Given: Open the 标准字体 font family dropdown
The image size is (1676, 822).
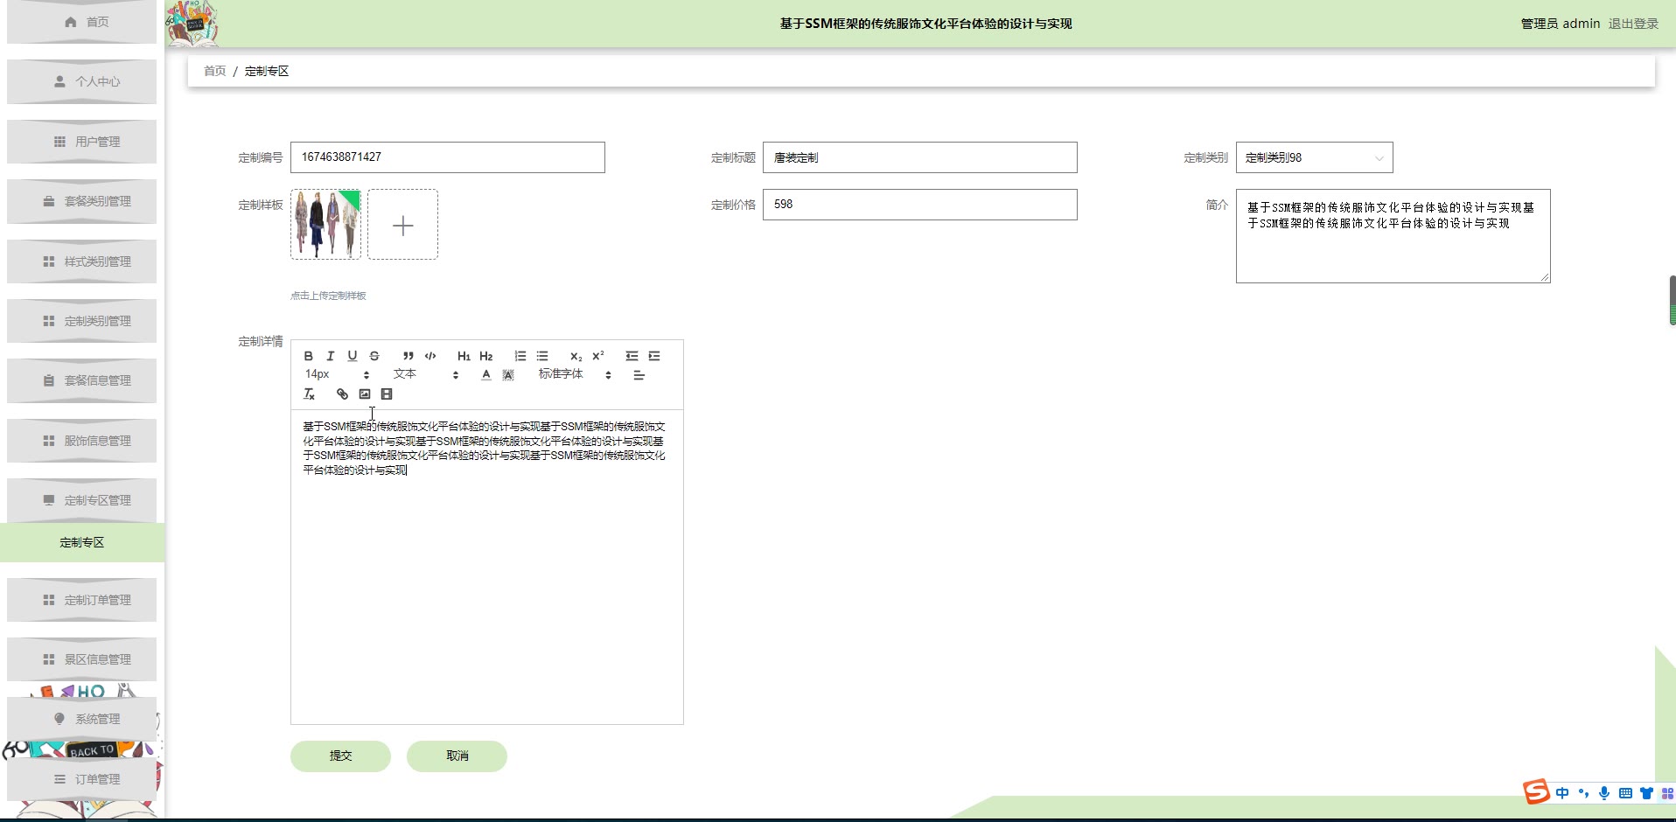Looking at the screenshot, I should pos(575,374).
